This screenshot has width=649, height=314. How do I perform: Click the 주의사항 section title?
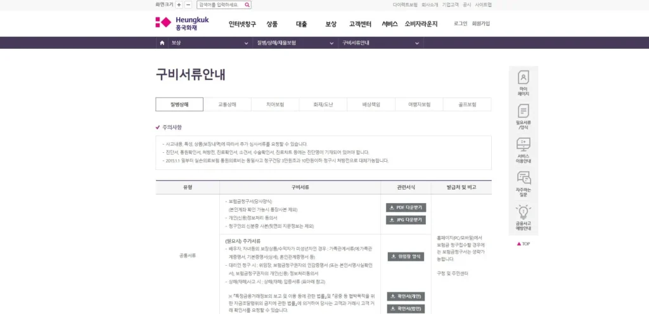click(172, 127)
